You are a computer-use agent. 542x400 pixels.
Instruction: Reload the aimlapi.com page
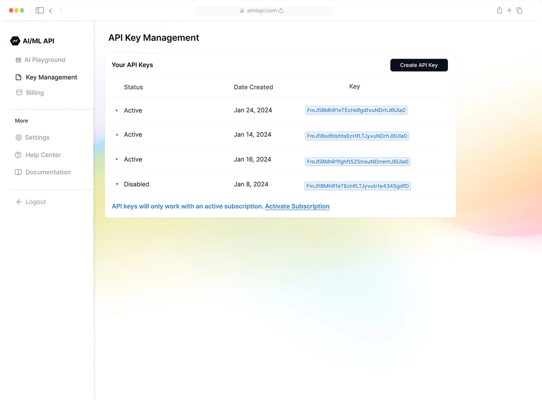click(x=281, y=10)
